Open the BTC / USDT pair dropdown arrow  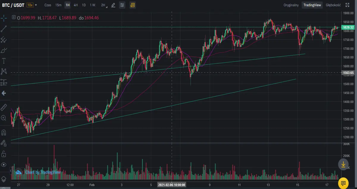[x=36, y=5]
